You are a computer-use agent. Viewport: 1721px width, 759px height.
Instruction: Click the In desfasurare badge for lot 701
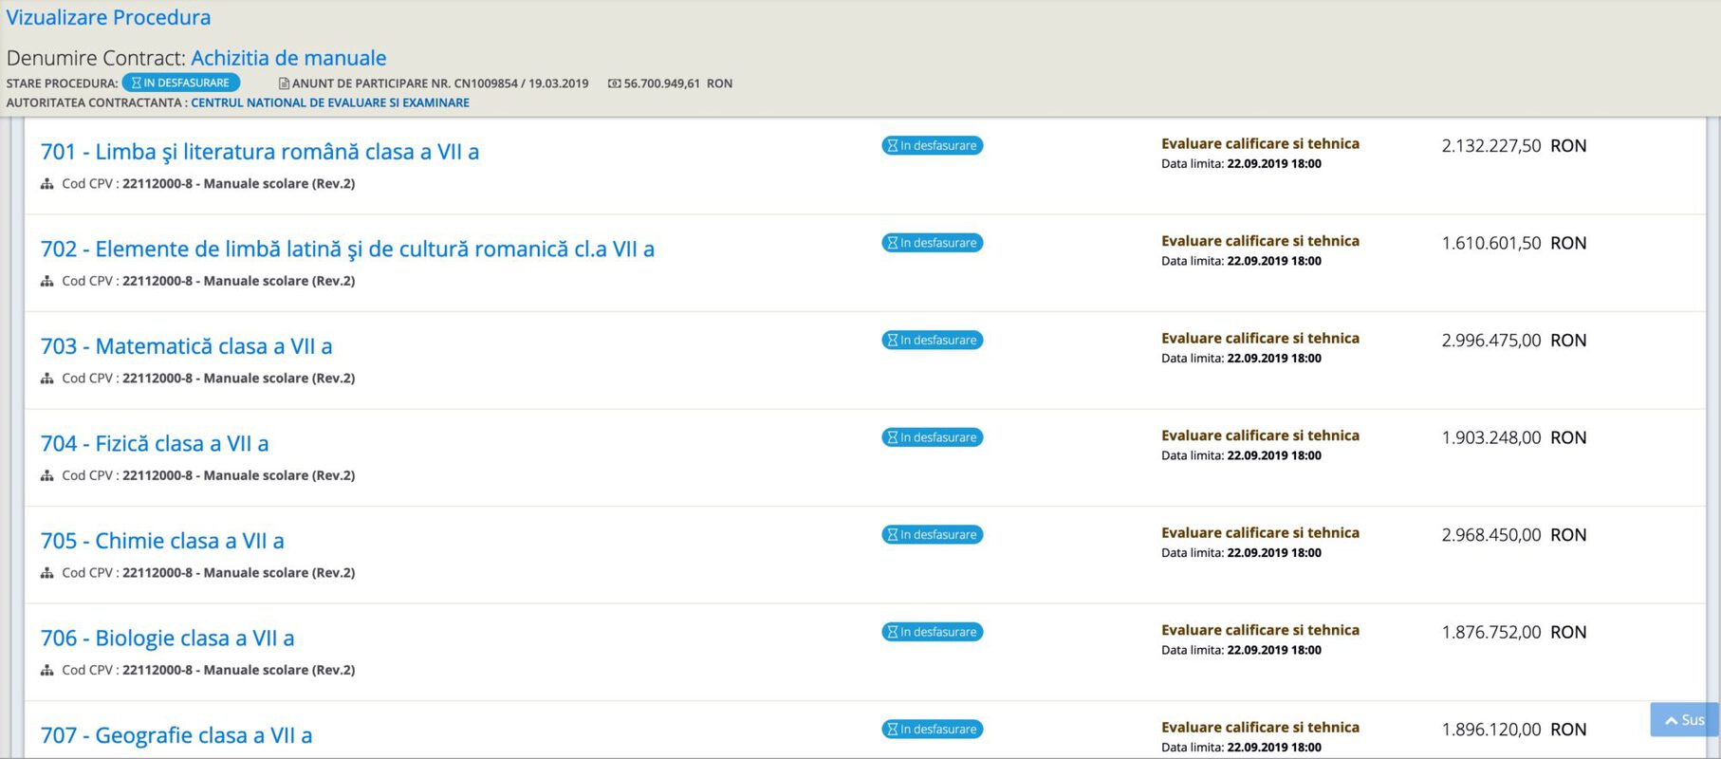(x=933, y=145)
